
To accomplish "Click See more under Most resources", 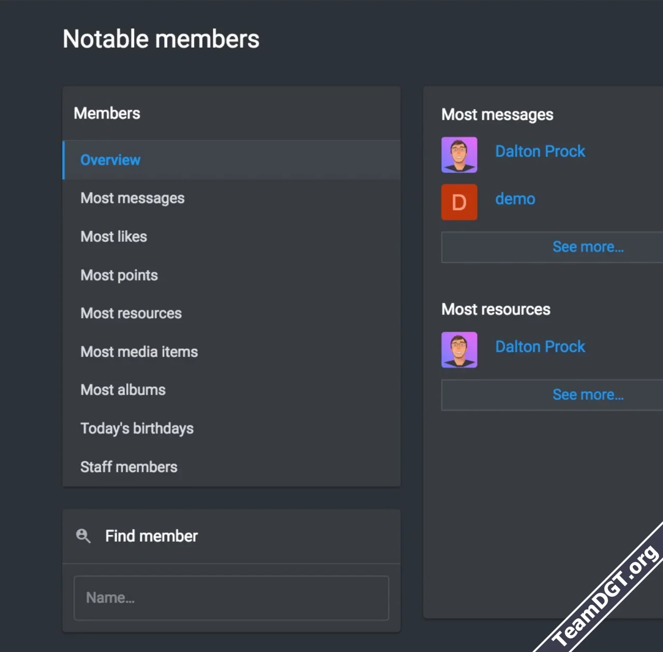I will click(x=587, y=395).
